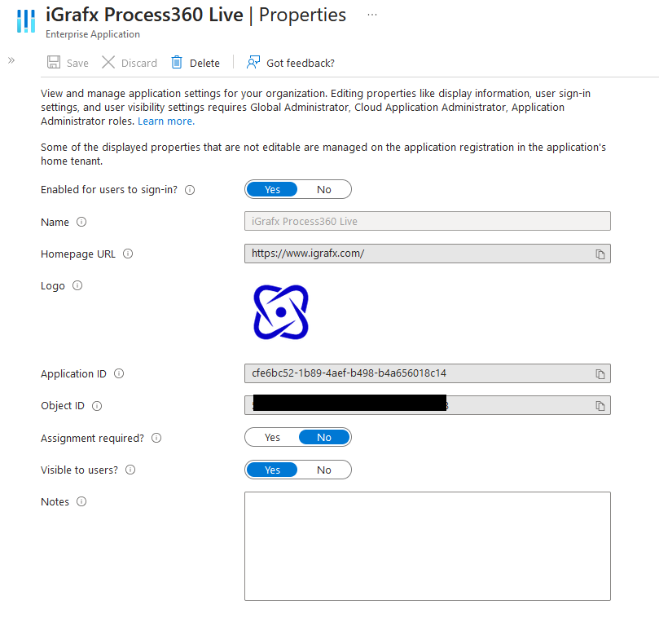The image size is (659, 631).
Task: Copy the Homepage URL to clipboard
Action: pos(600,254)
